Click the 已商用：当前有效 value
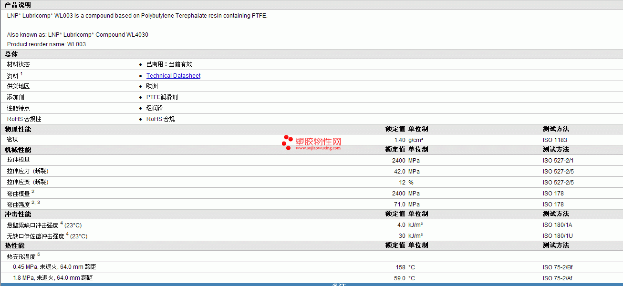 coord(169,64)
